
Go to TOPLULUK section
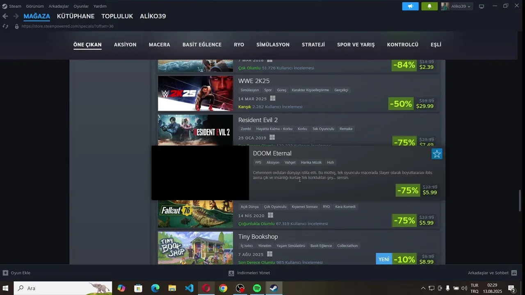tap(117, 16)
